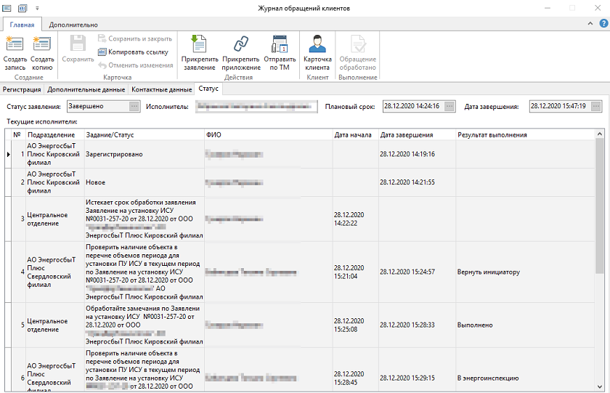Click the 'Исполнитель' input field
The image size is (610, 393).
click(x=253, y=107)
